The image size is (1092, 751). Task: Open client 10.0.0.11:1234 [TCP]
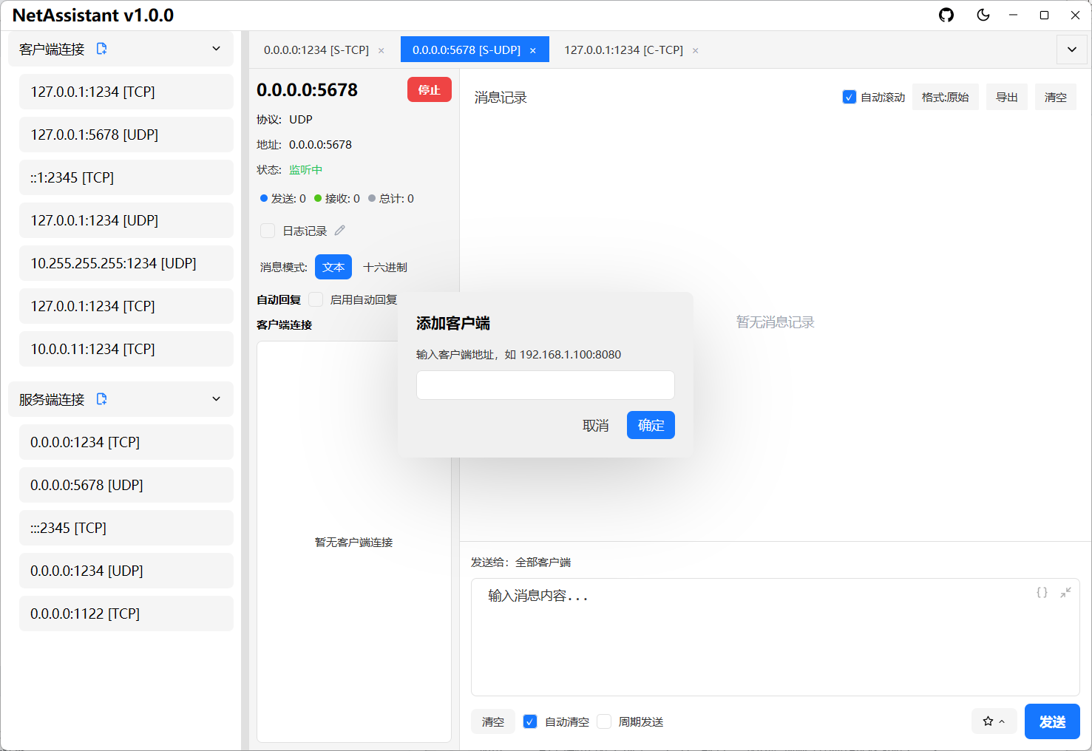coord(126,349)
